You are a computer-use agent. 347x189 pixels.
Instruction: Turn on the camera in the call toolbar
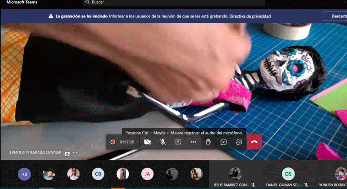(x=147, y=142)
